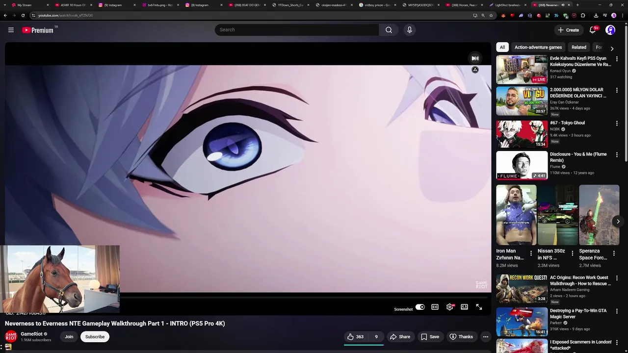This screenshot has width=628, height=353.
Task: Open Chrome three-dot menu
Action: pos(623,15)
